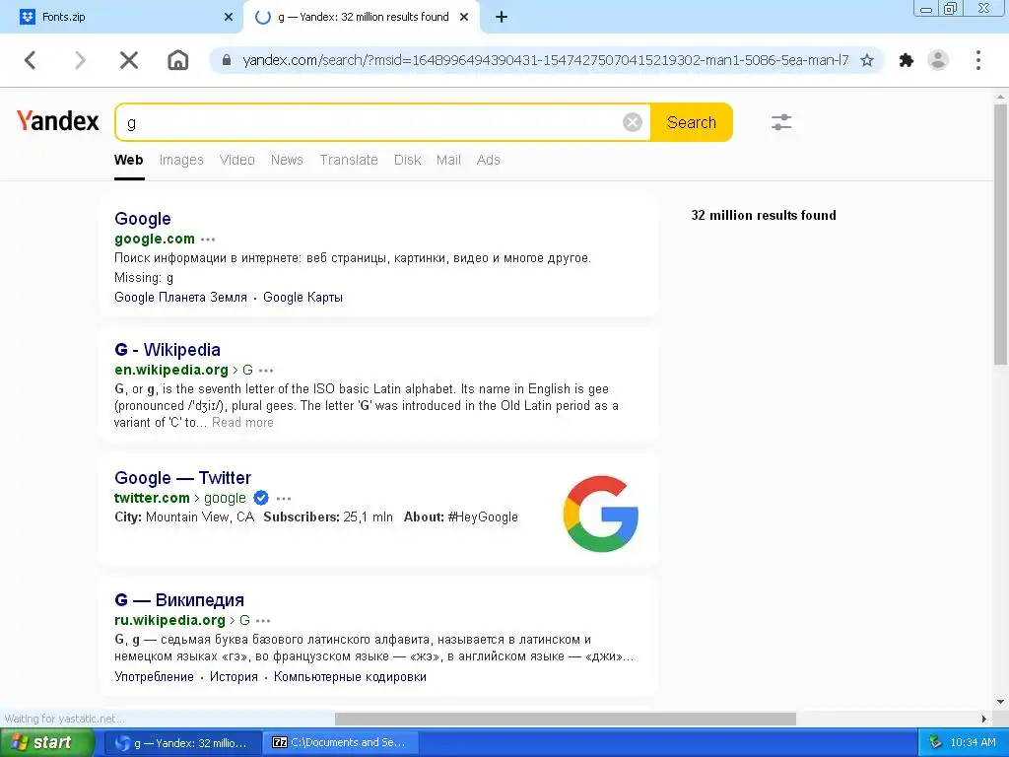Go back to the previous page
1009x757 pixels.
(31, 60)
